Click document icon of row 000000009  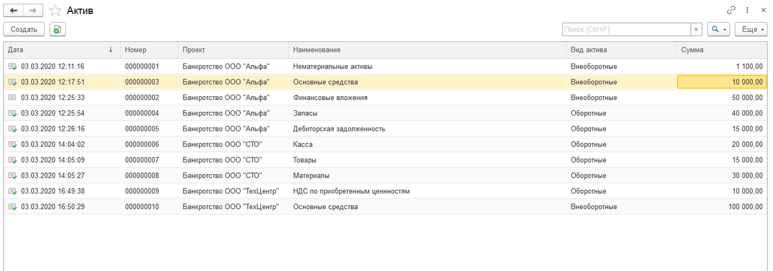pos(13,192)
